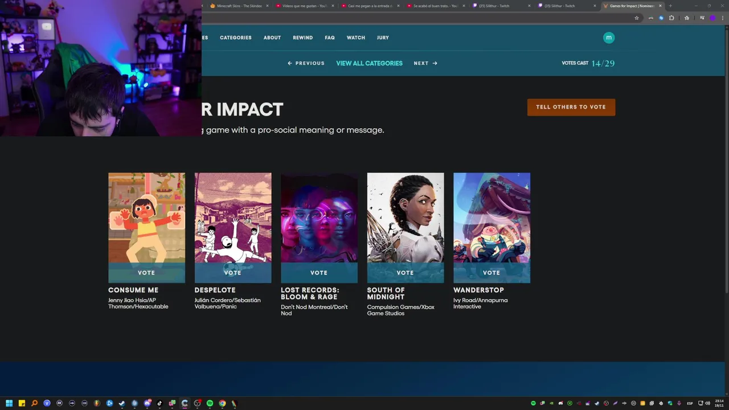Launch Steam from the taskbar
Viewport: 729px width, 410px height.
122,403
